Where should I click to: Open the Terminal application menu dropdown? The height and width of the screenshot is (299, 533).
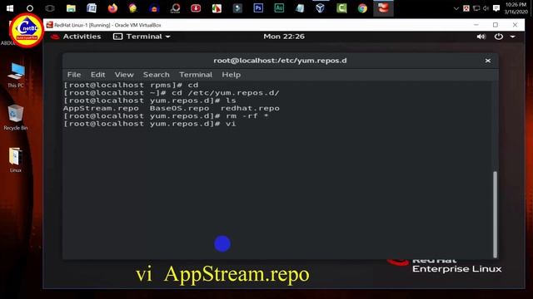(x=142, y=37)
